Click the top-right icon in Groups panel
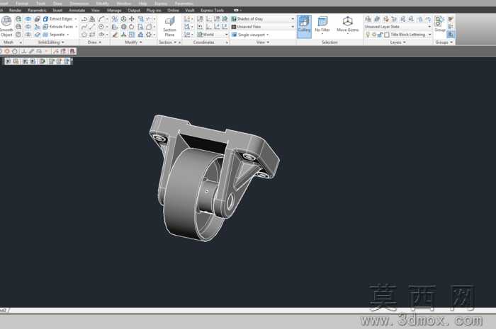Image resolution: width=496 pixels, height=329 pixels. 451,19
